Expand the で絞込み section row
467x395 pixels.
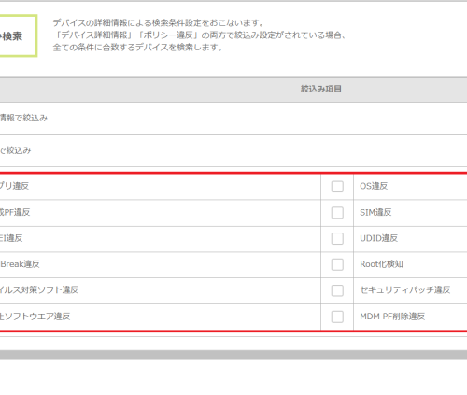click(233, 150)
